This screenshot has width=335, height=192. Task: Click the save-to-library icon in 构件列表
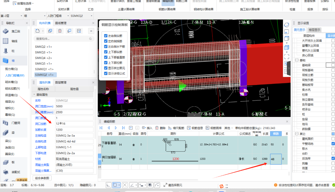click(x=79, y=31)
